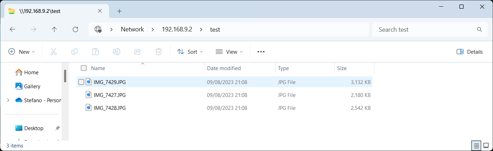Click the Share icon in toolbar

click(138, 52)
